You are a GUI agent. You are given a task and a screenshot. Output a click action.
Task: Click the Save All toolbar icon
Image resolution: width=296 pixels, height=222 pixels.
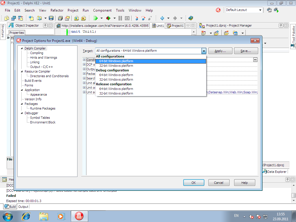pos(60,18)
